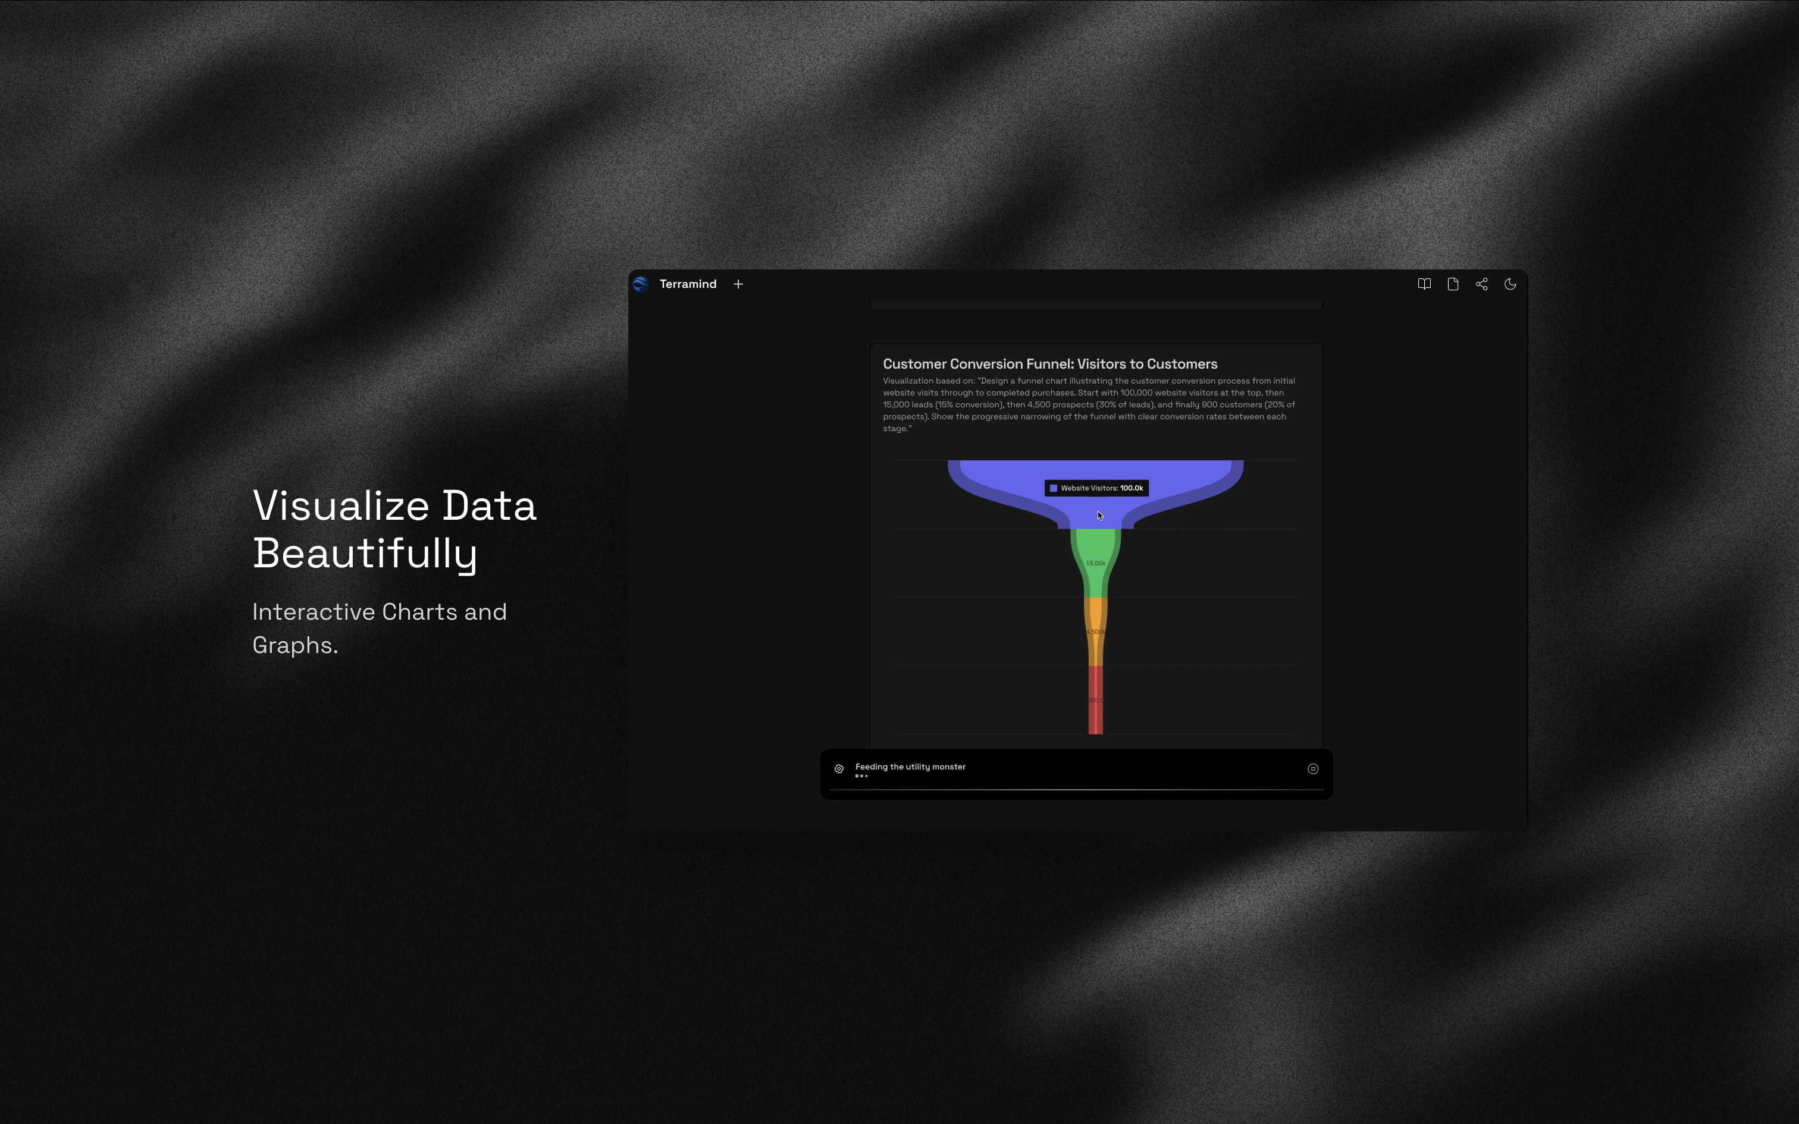Click the visualization prompt description paragraph
The height and width of the screenshot is (1124, 1799).
[1089, 404]
